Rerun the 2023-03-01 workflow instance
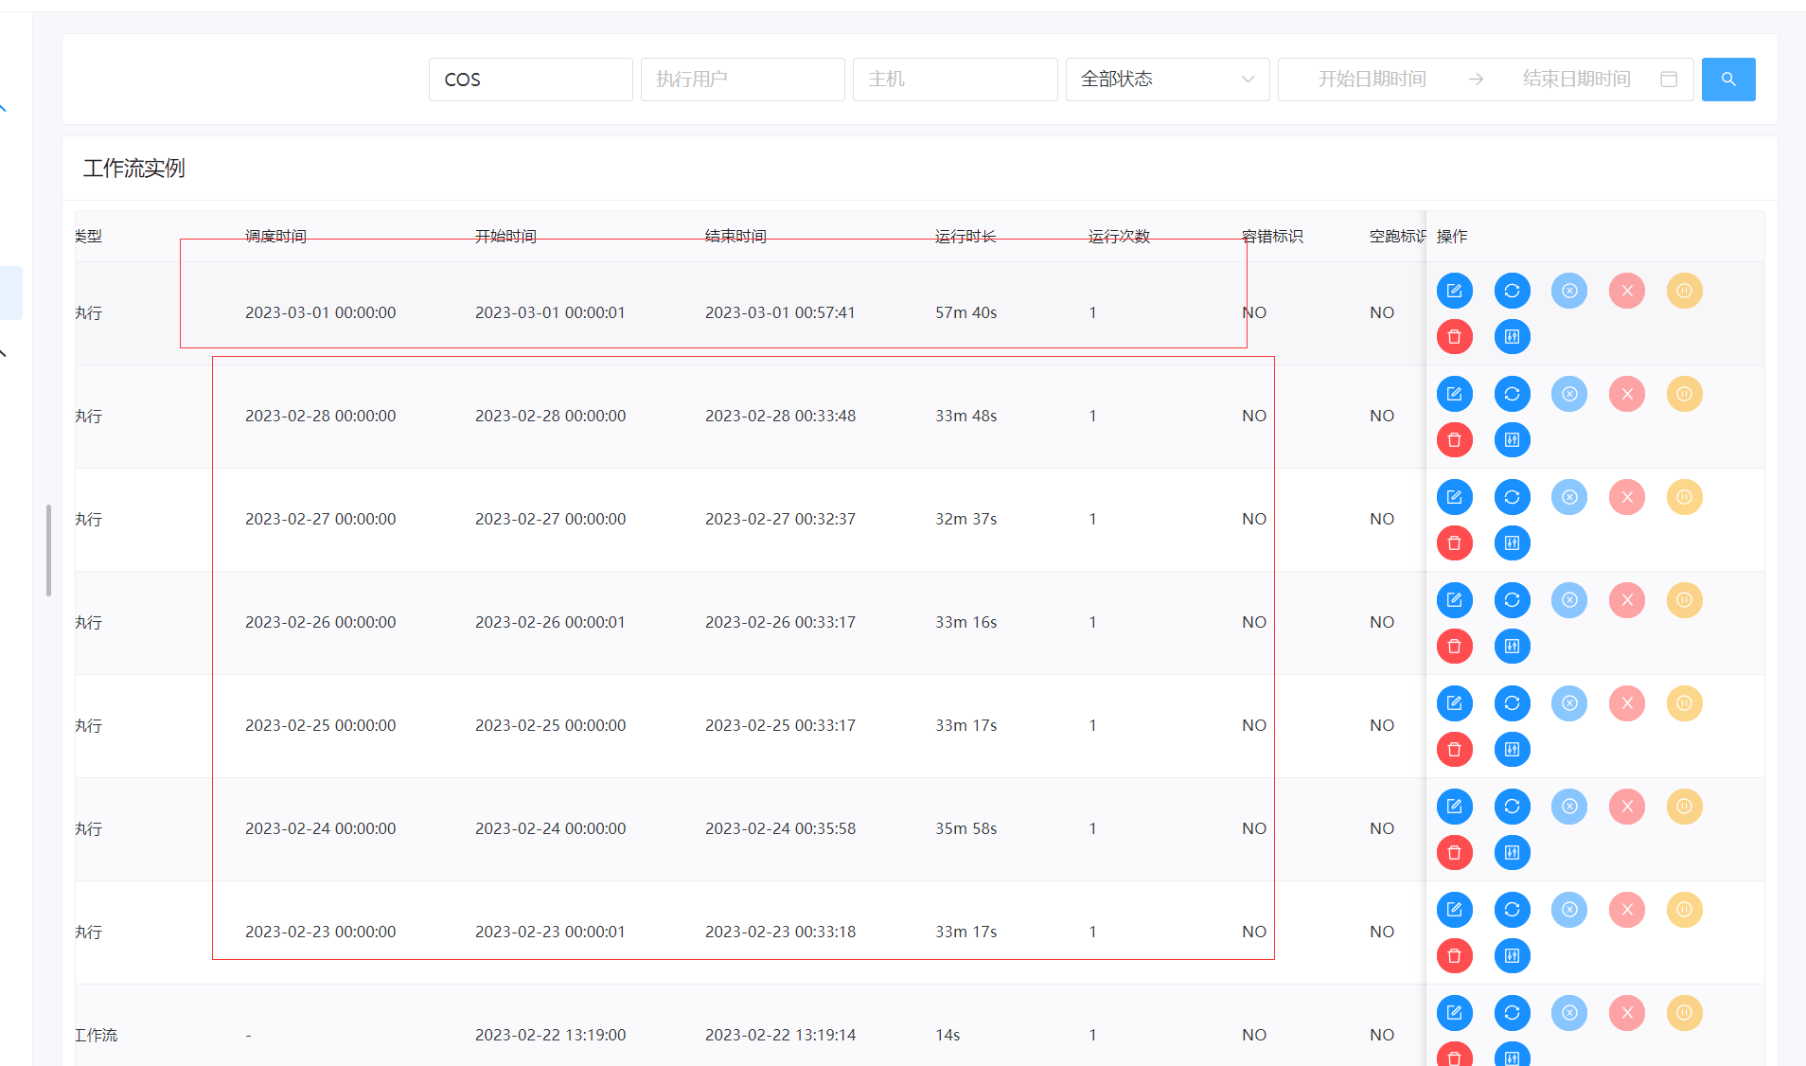Viewport: 1806px width, 1066px height. pyautogui.click(x=1512, y=291)
